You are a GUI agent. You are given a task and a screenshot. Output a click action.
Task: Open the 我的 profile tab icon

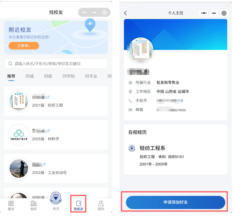pyautogui.click(x=101, y=203)
